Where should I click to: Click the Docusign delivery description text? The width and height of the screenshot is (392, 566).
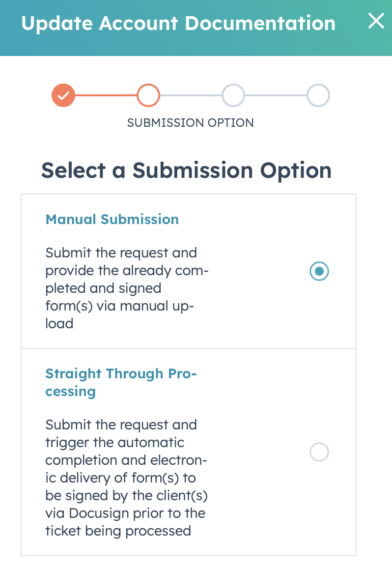(x=126, y=478)
